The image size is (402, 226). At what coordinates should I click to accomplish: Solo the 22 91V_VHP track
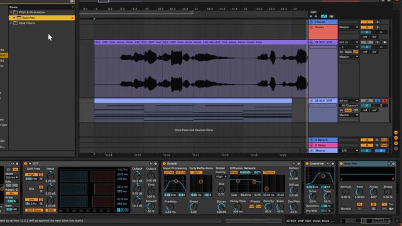tap(378, 100)
